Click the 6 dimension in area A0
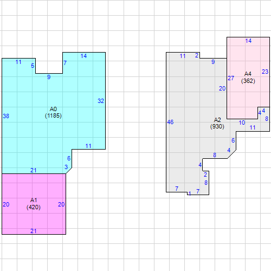271x271 pixels. coord(69,158)
